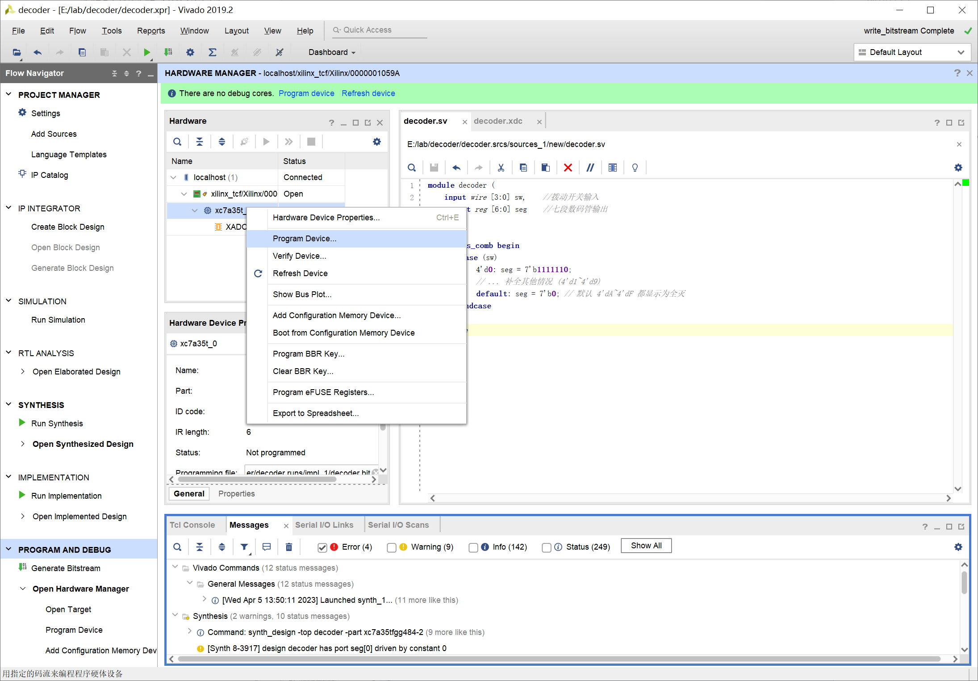Click the Generate Bitstream toolbar icon
The height and width of the screenshot is (681, 978).
(168, 52)
